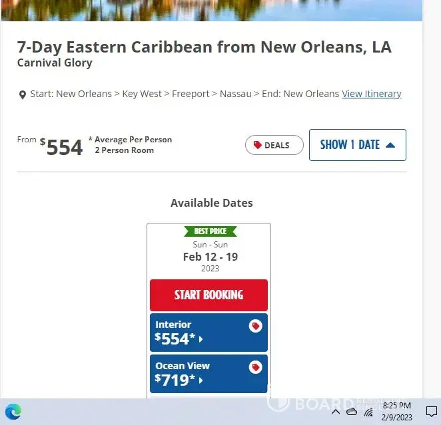Click the cruise photo at page top
Viewport: 441px width, 425px height.
[211, 10]
